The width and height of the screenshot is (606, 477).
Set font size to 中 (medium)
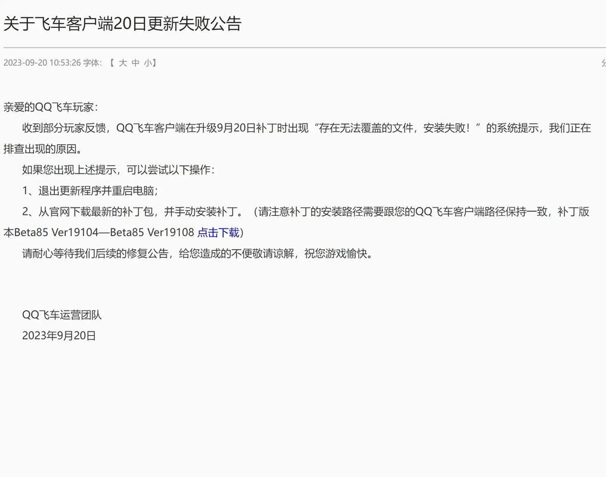[135, 63]
